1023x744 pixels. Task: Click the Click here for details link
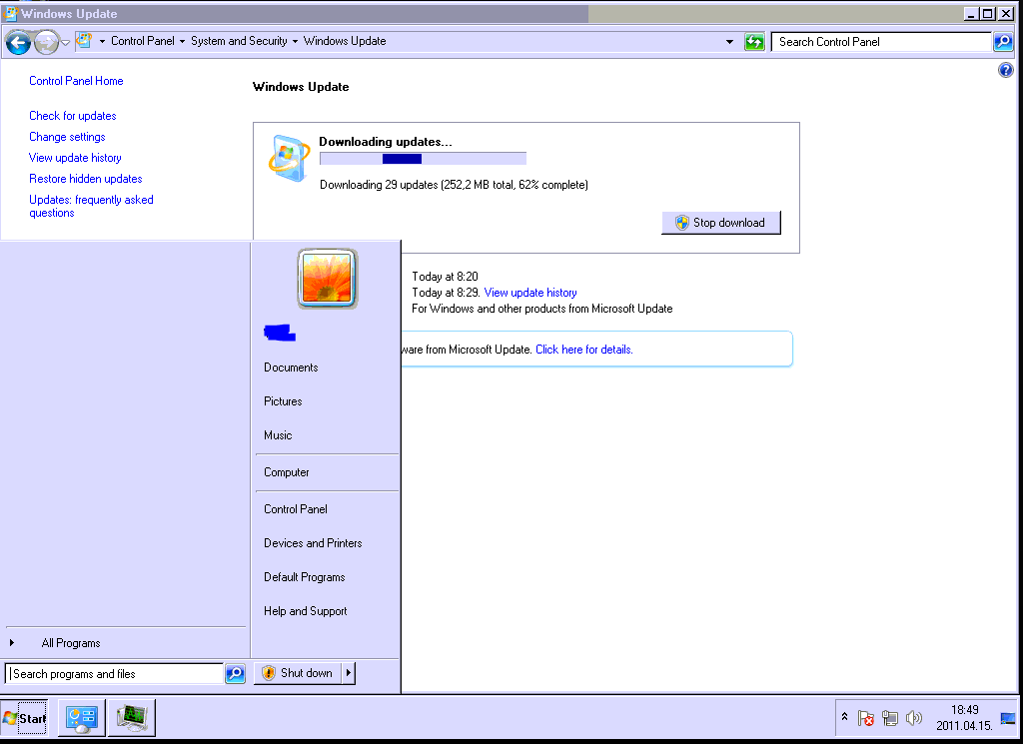(583, 350)
